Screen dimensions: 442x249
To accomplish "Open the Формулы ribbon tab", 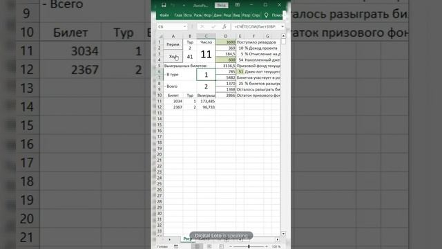I will point(207,15).
